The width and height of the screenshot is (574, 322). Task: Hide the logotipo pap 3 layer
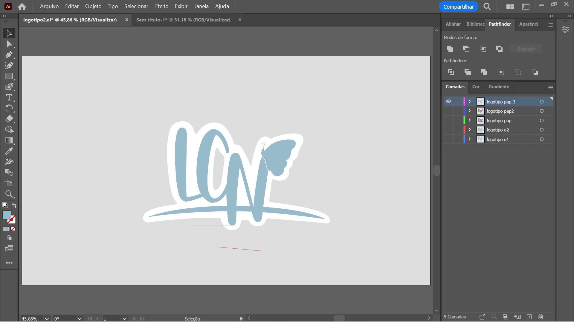[449, 101]
